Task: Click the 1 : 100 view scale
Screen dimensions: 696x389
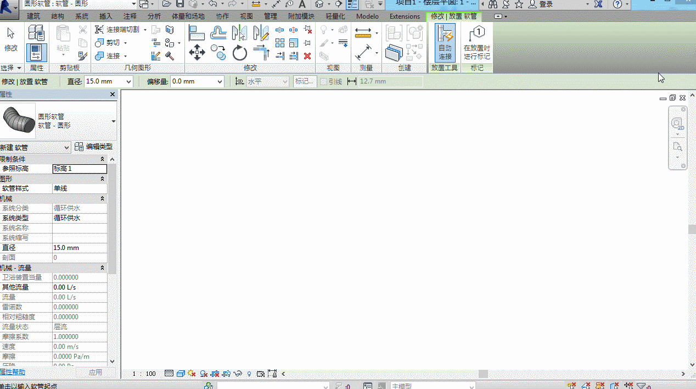Action: point(144,374)
